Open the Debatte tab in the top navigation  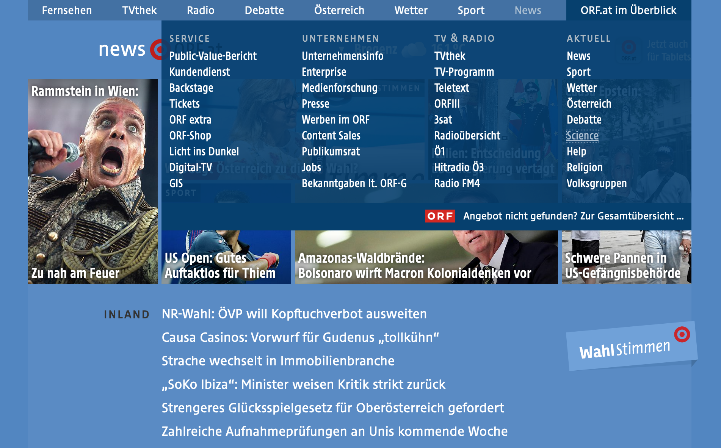click(x=264, y=10)
